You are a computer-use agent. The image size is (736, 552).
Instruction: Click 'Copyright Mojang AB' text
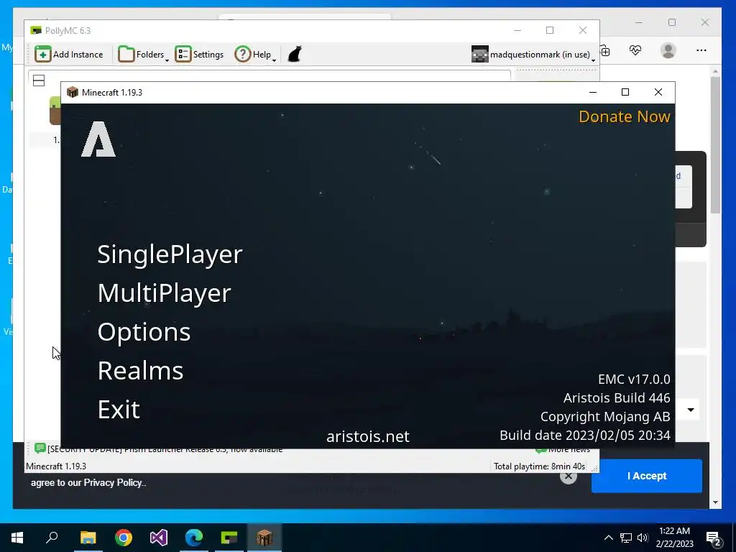click(x=605, y=417)
